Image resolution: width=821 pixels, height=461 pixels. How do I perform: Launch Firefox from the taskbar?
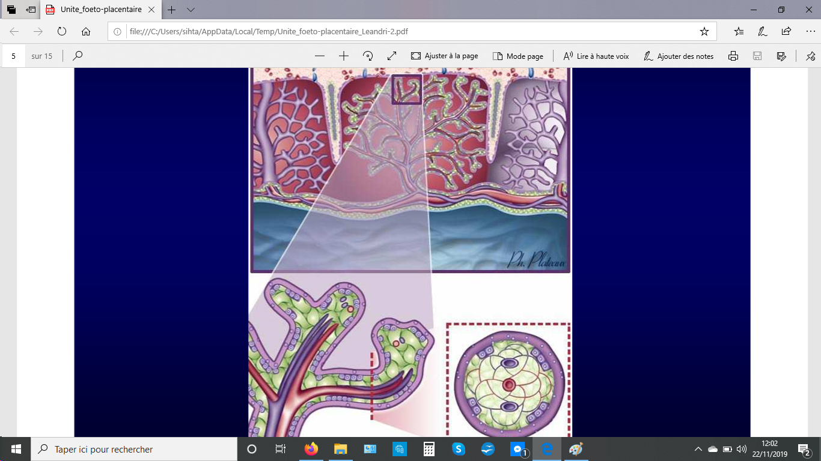point(311,449)
